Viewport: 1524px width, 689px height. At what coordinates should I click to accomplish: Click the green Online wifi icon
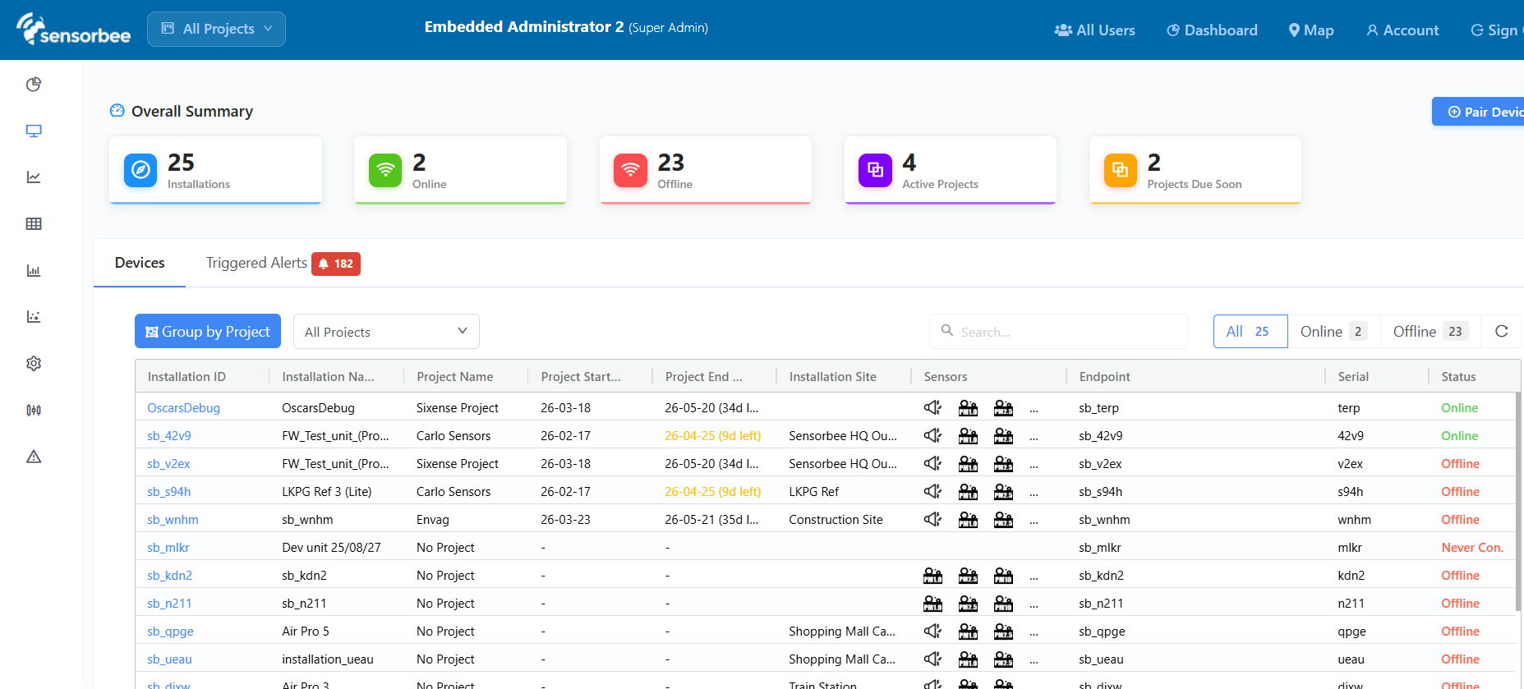click(x=385, y=170)
